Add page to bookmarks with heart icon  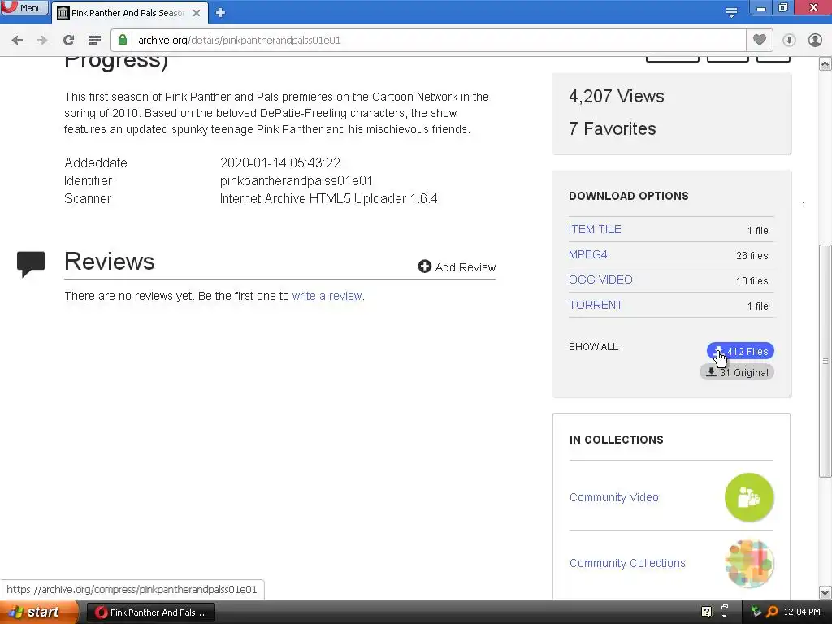[760, 40]
